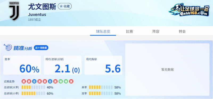213x99 pixels.
Task: Click the 胜率 60% stat card
Action: click(22, 65)
